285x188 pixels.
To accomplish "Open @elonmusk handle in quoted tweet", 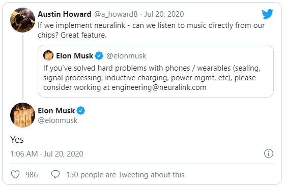I will click(126, 56).
